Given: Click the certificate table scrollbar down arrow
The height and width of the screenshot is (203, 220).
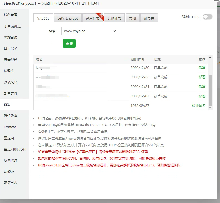Looking at the screenshot, I should pos(210,108).
